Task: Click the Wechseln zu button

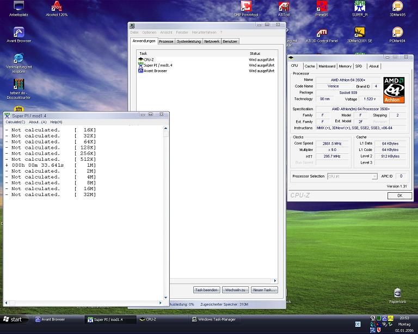Action: coord(235,290)
